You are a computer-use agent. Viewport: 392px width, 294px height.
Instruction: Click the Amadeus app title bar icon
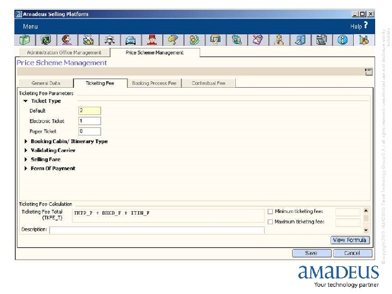click(x=19, y=14)
